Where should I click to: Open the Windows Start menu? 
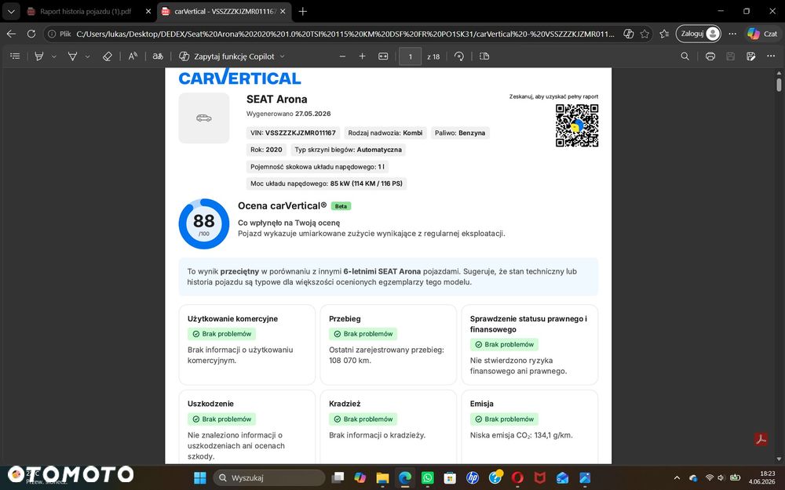199,478
